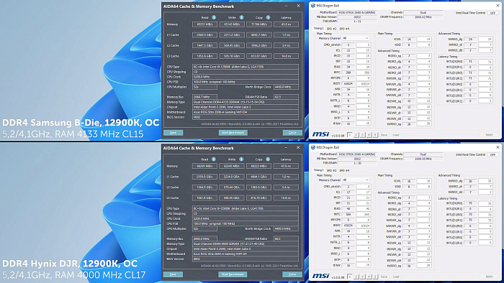
Task: Click MSI Dragon Ball icon in lower title bar
Action: pos(313,147)
